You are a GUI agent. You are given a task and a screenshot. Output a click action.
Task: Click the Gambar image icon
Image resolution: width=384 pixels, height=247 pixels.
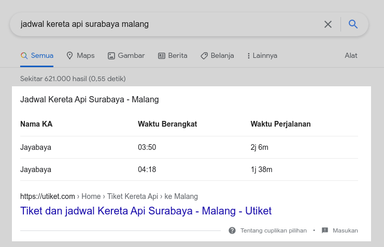[111, 56]
